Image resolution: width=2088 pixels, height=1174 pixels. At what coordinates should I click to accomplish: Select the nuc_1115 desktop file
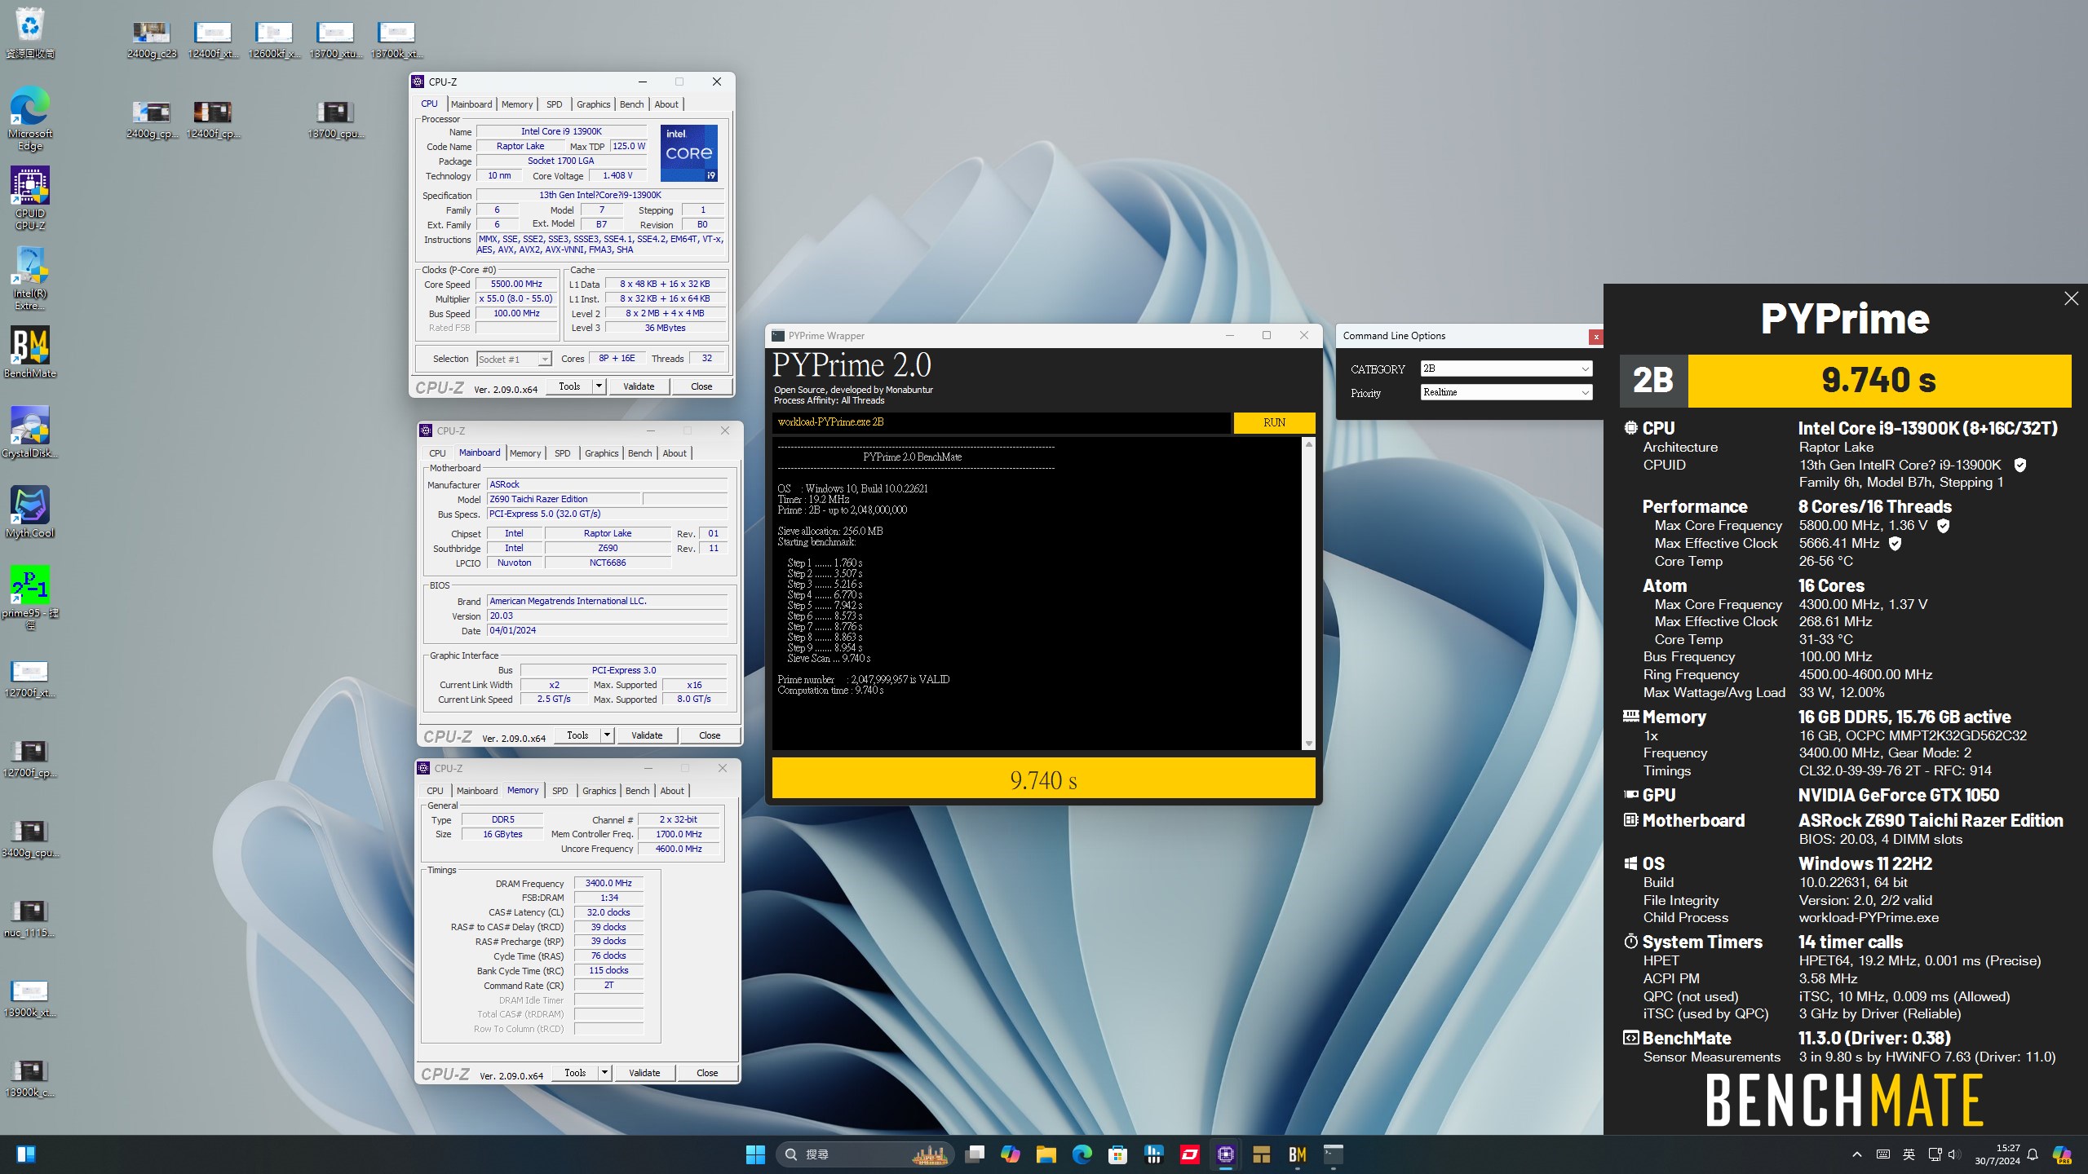[x=30, y=919]
